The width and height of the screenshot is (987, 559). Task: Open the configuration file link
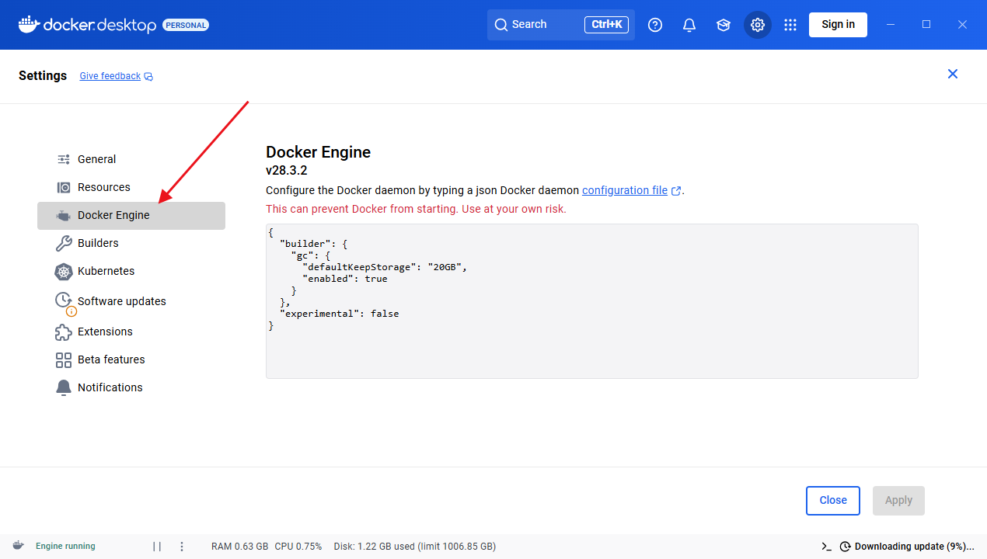point(625,190)
